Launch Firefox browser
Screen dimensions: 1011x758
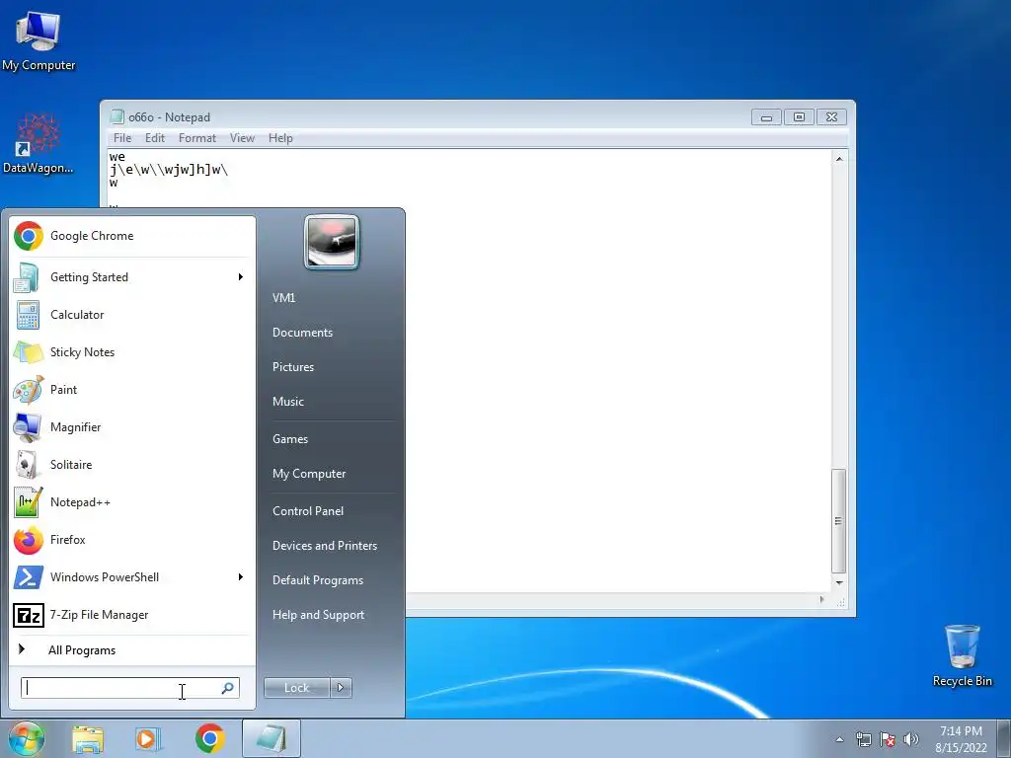(132, 540)
